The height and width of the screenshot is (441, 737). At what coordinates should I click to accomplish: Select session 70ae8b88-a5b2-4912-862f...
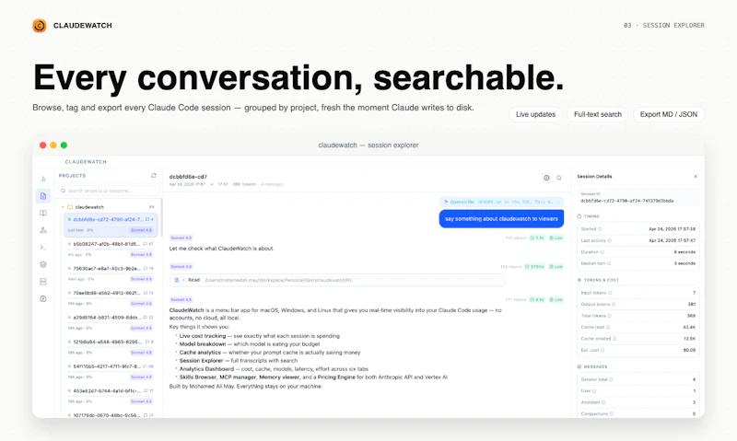click(111, 297)
